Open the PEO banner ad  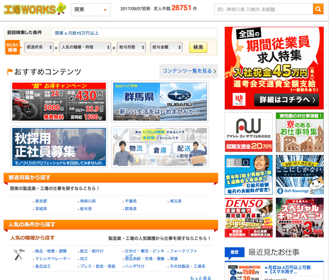pyautogui.click(x=249, y=175)
